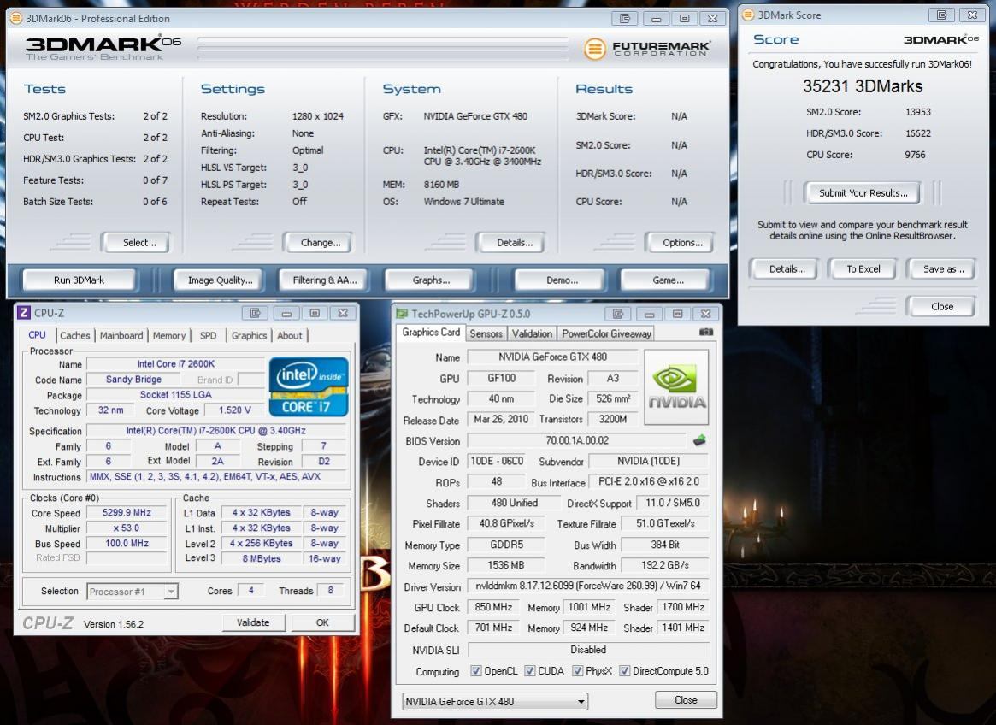996x725 pixels.
Task: Click the Intel Core i7 logo in CPU-Z
Action: 309,386
